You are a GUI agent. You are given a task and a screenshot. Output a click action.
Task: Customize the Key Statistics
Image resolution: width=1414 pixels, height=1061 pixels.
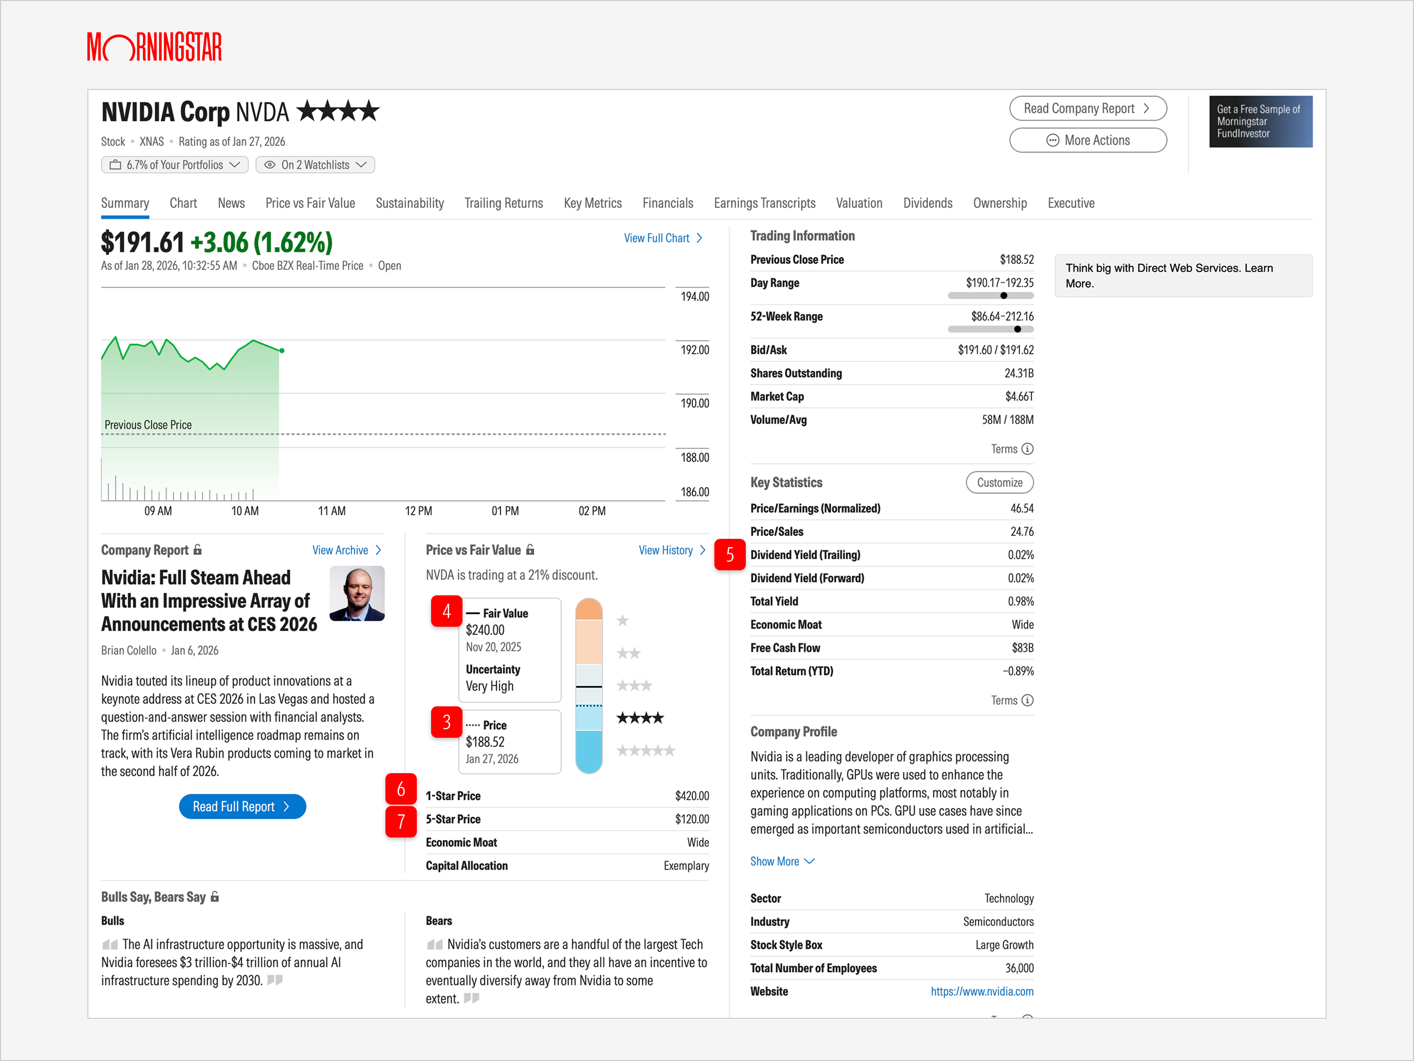point(1000,482)
